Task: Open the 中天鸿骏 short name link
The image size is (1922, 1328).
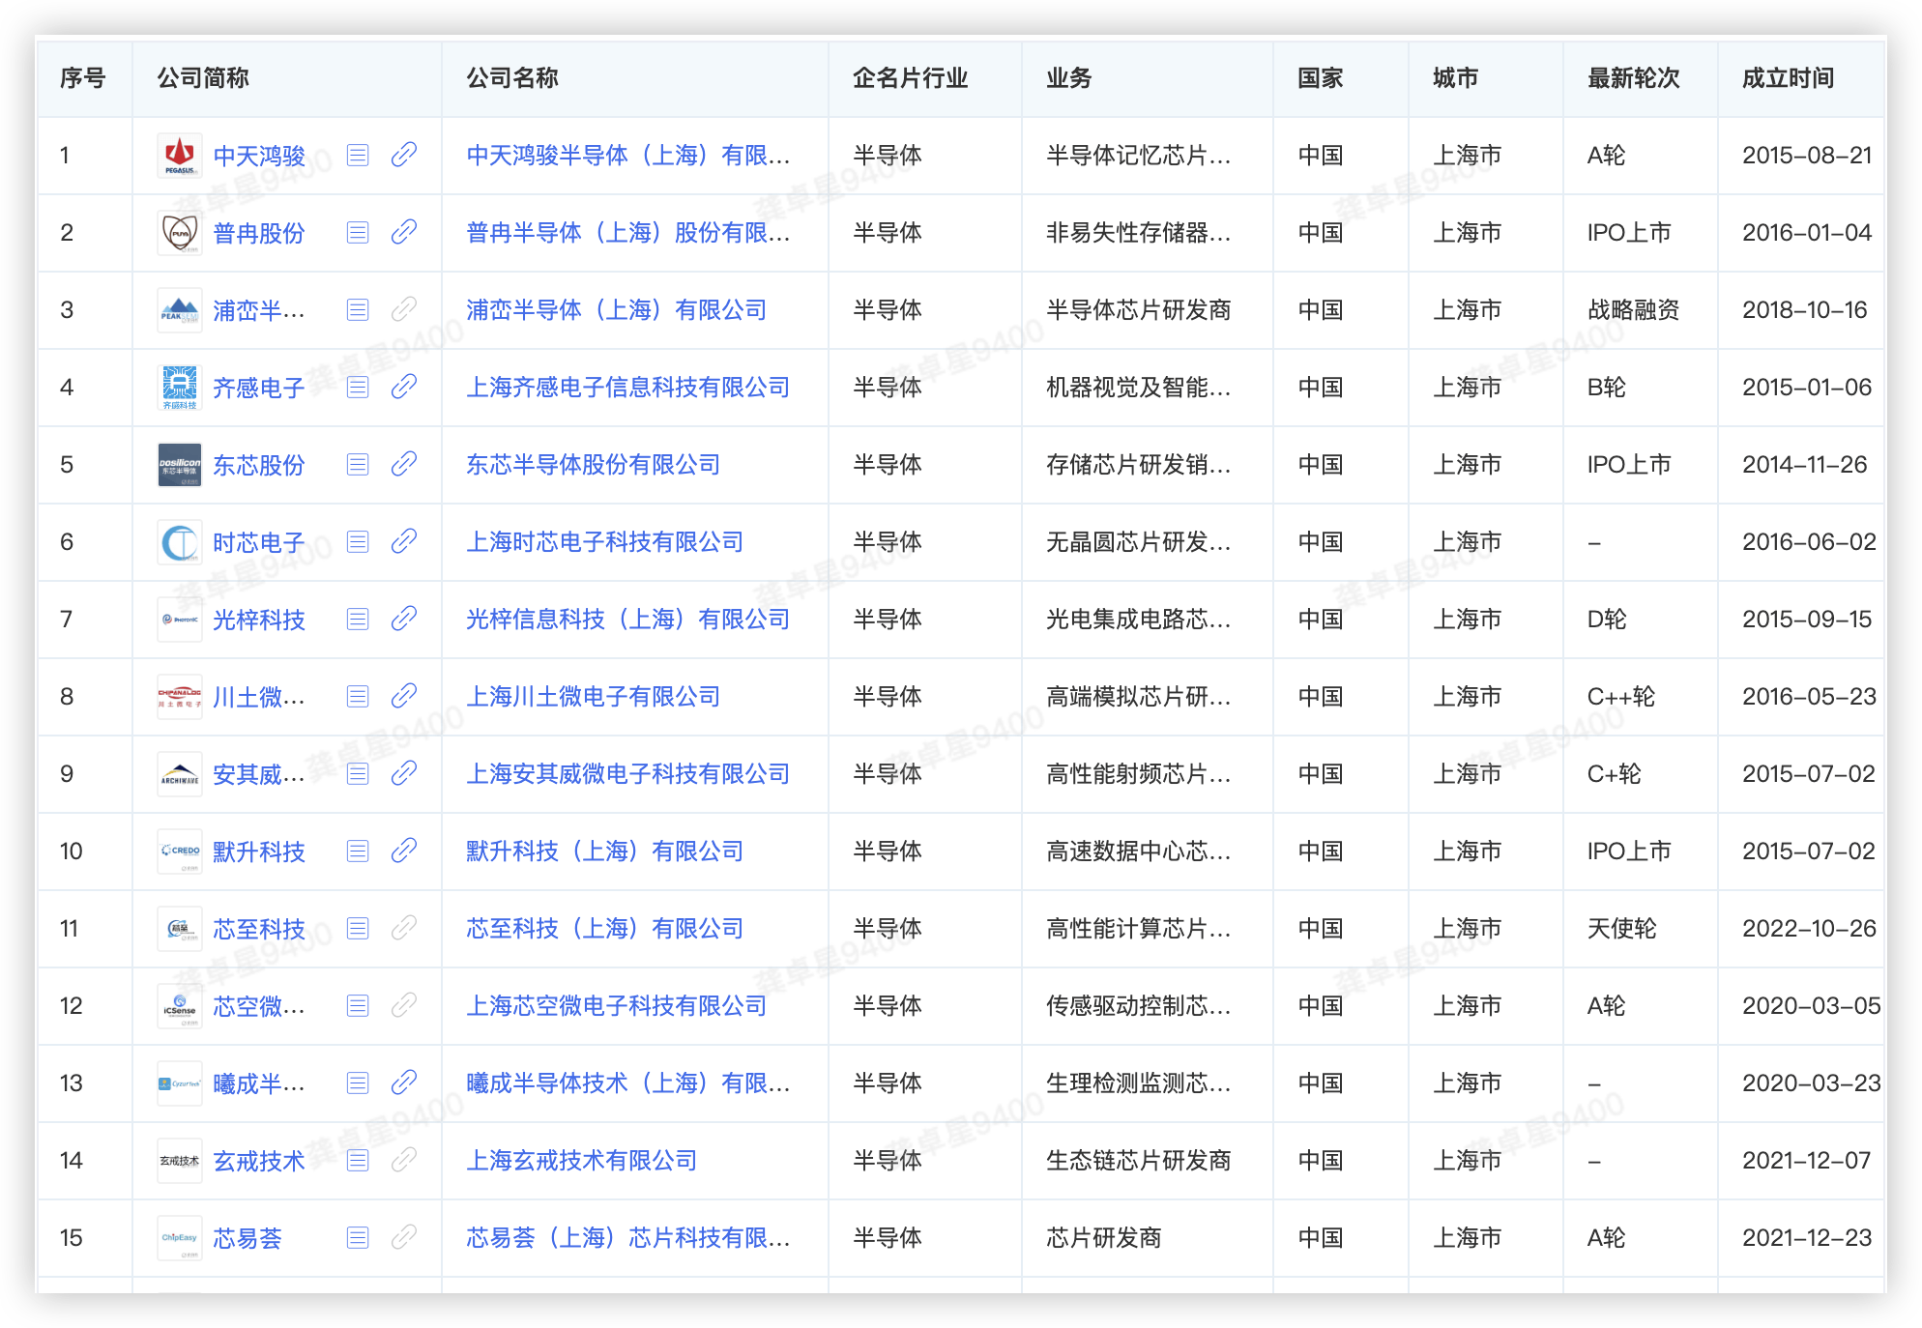Action: (259, 156)
